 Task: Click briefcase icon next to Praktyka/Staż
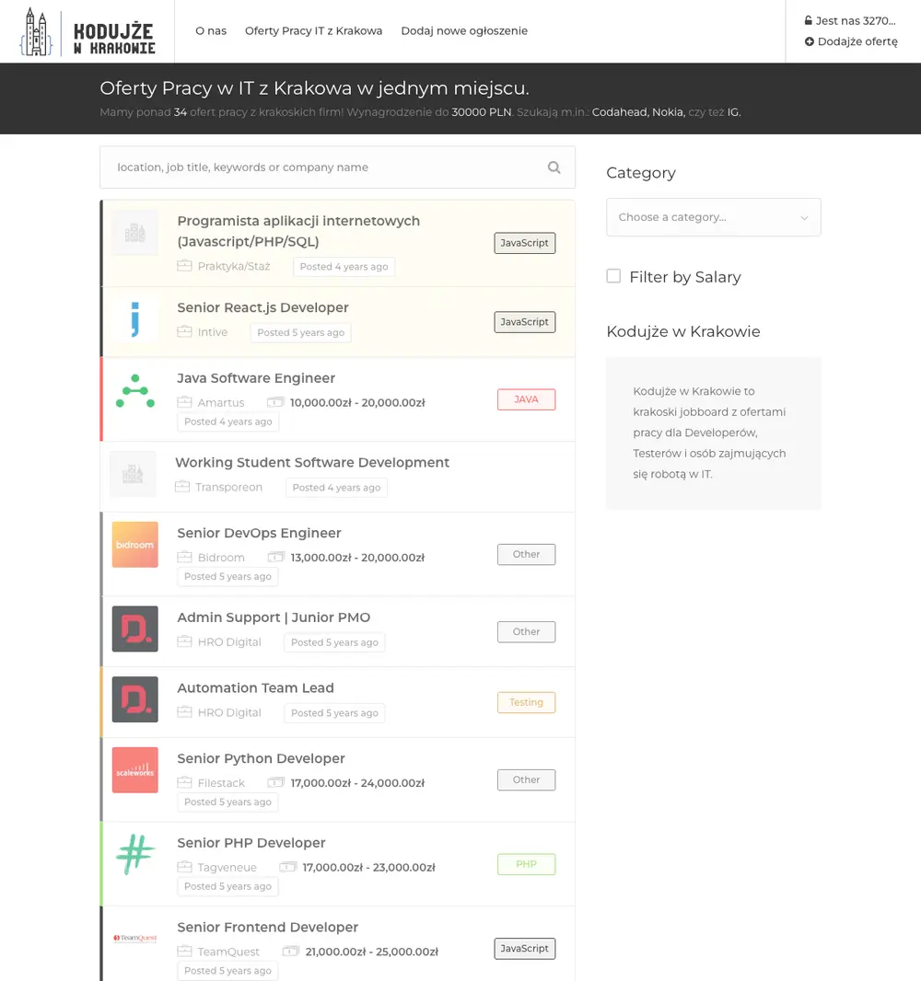[184, 266]
